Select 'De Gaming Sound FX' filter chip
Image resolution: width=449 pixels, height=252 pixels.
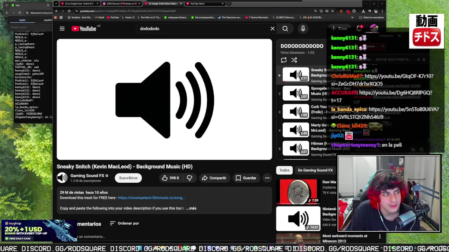[x=315, y=170]
